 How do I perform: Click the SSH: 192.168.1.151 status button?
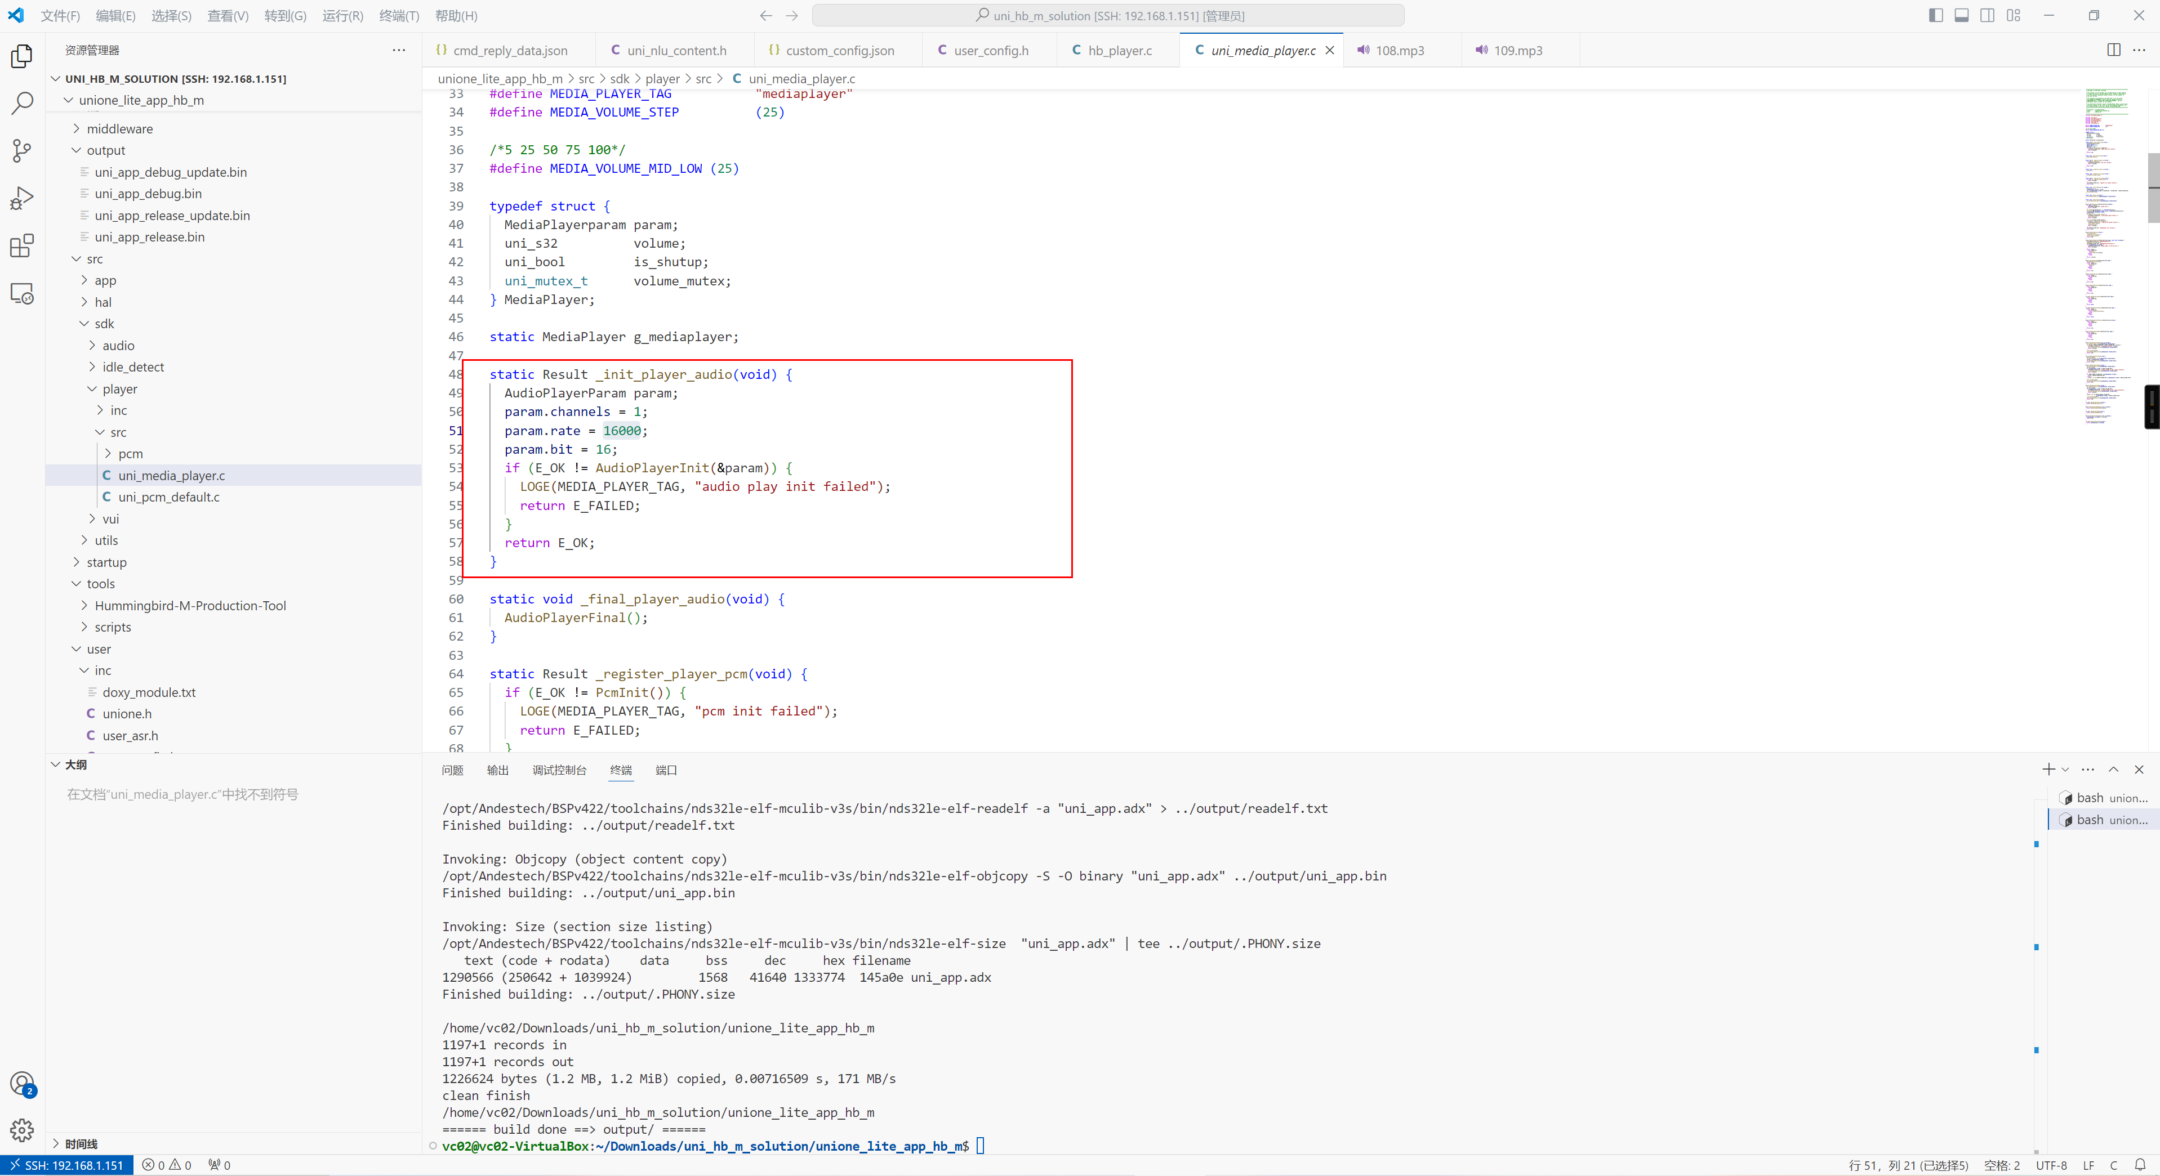point(67,1165)
